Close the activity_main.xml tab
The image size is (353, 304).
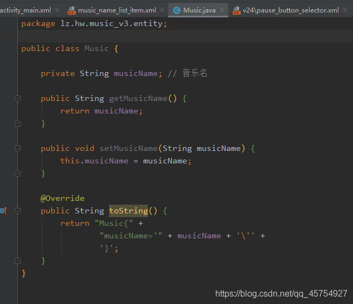point(57,10)
